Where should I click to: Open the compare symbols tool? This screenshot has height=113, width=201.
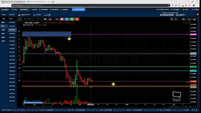tap(57, 19)
